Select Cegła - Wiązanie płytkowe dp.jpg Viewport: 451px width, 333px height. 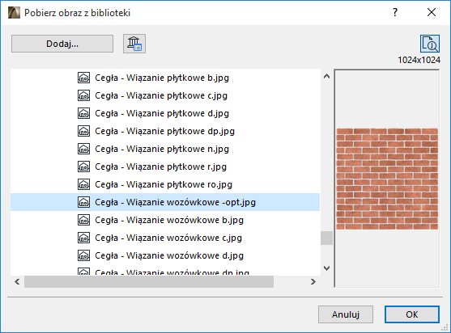tap(165, 131)
